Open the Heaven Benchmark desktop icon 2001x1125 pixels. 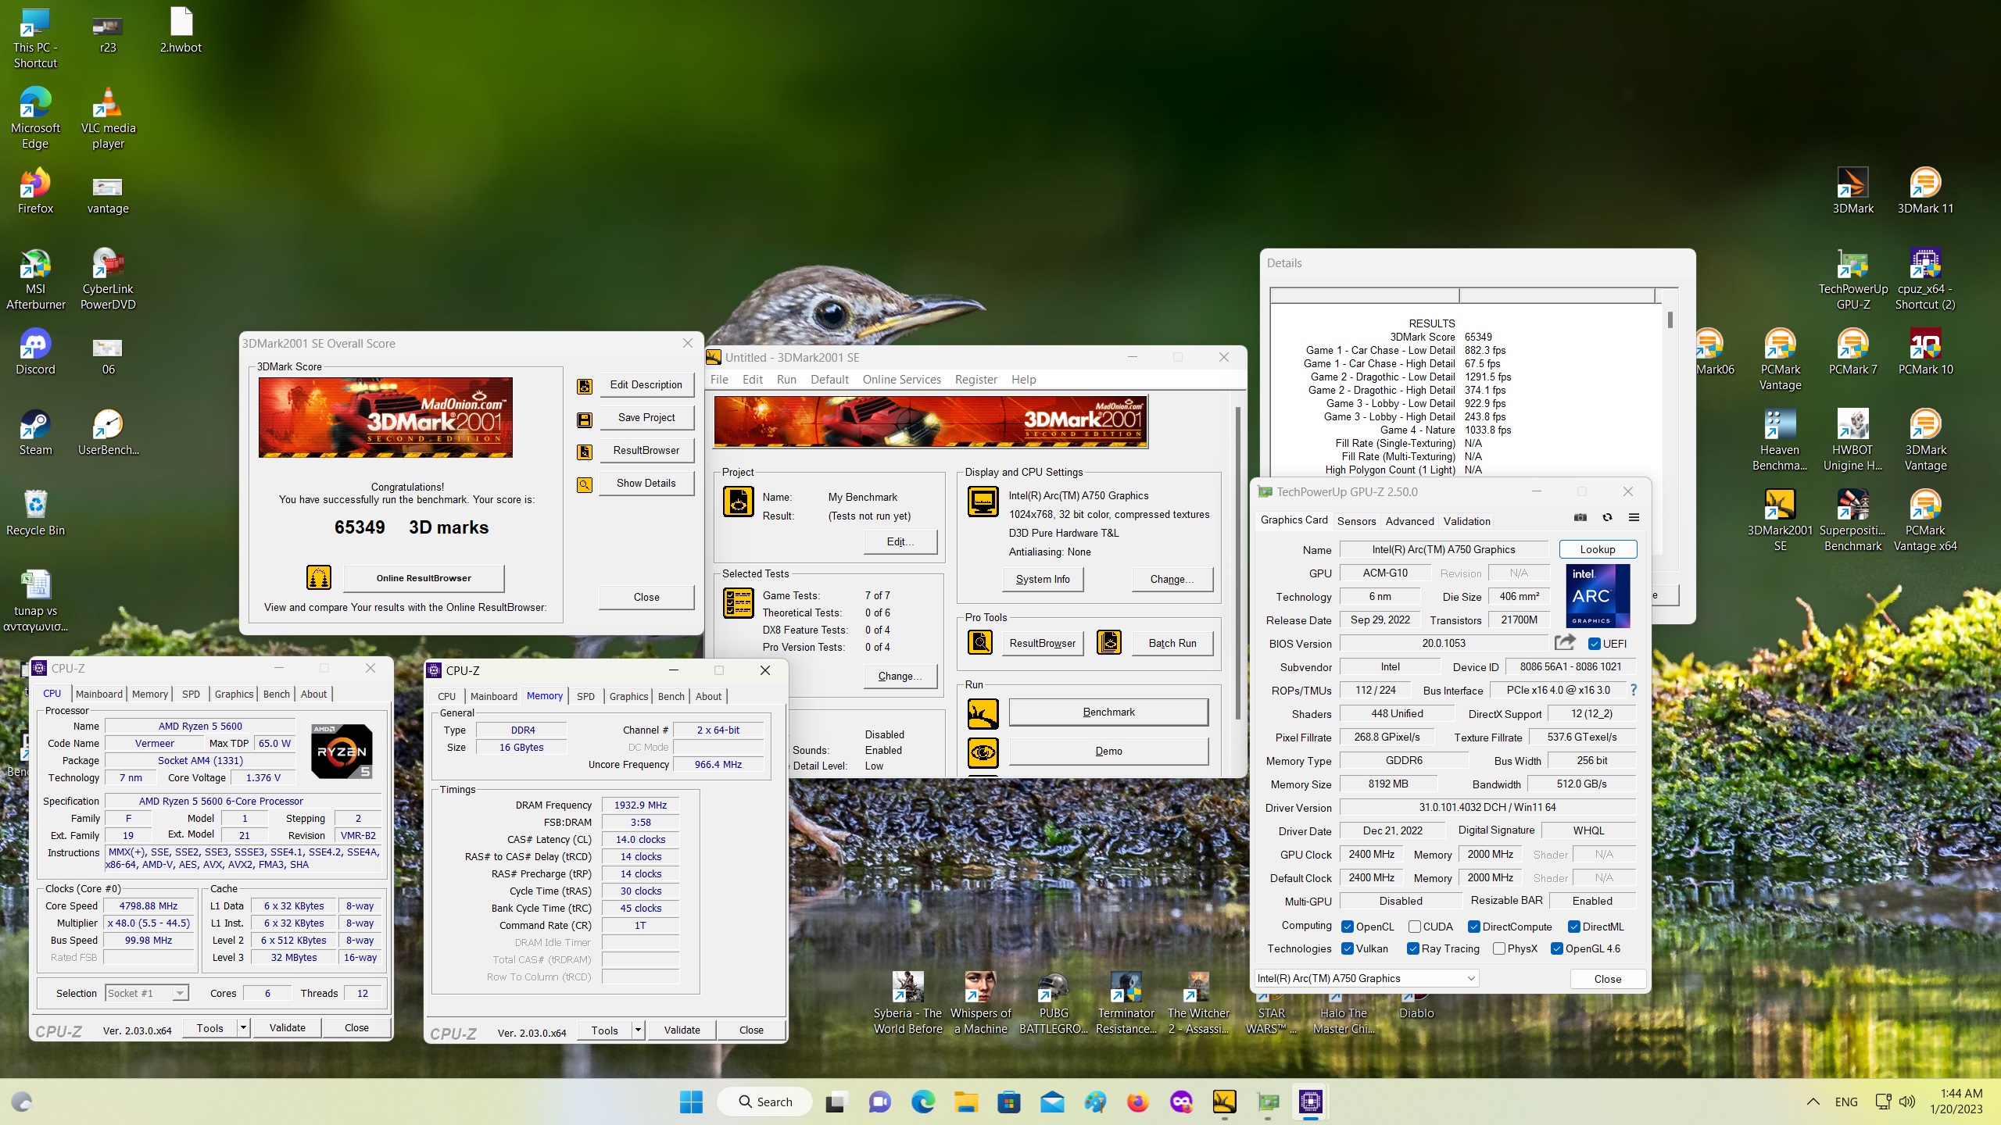click(x=1780, y=441)
